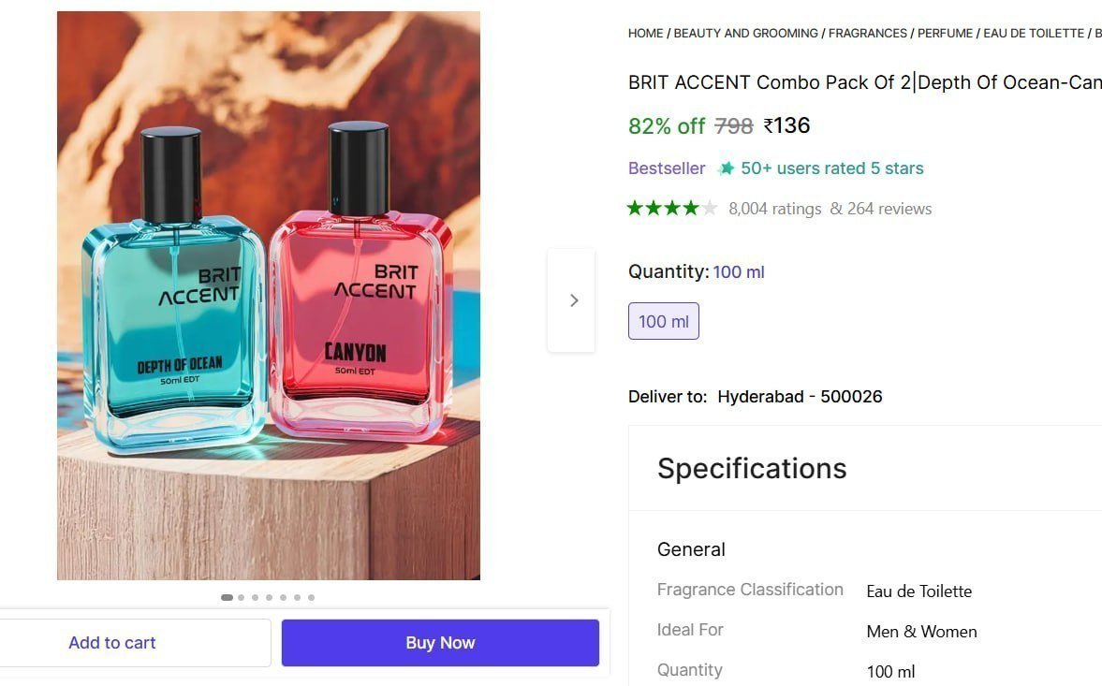Viewport: 1102px width, 686px height.
Task: Click the green star rating icons
Action: tap(671, 208)
